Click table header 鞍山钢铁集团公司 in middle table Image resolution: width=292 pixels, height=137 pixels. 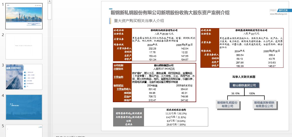click(x=164, y=65)
